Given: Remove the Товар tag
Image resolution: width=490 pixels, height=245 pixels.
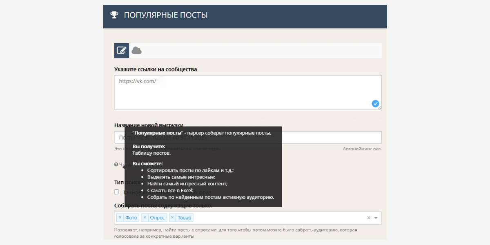Looking at the screenshot, I should pyautogui.click(x=172, y=218).
